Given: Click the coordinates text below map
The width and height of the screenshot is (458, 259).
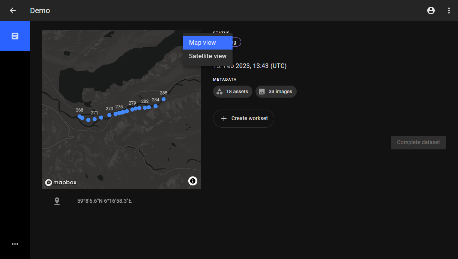Looking at the screenshot, I should (104, 201).
